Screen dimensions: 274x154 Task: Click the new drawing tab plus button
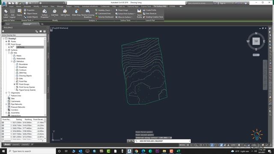(42, 24)
